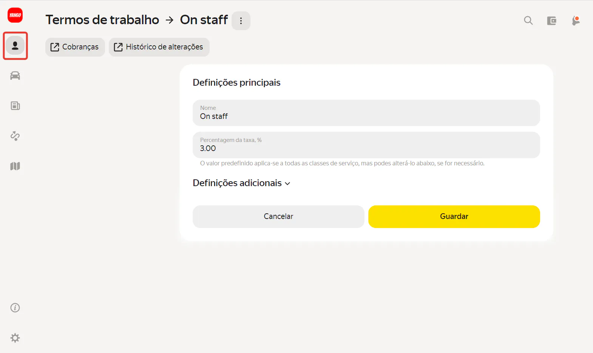Open the info icon in sidebar
Screen dimensions: 593x353
[15, 308]
